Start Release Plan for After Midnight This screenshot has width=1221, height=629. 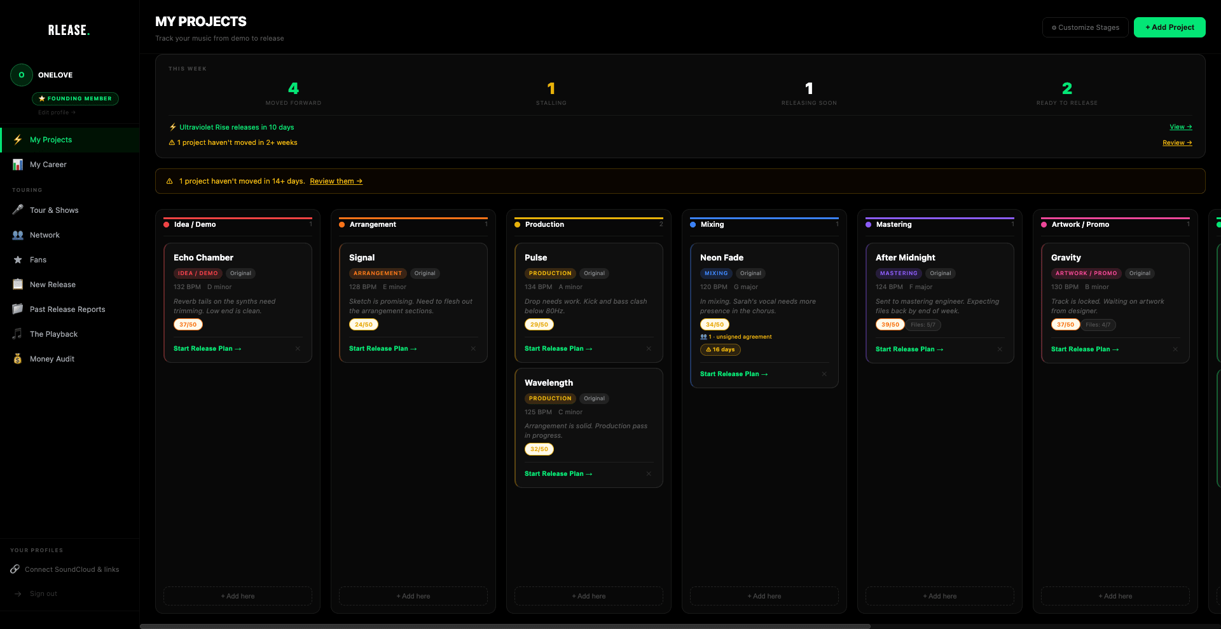(909, 349)
